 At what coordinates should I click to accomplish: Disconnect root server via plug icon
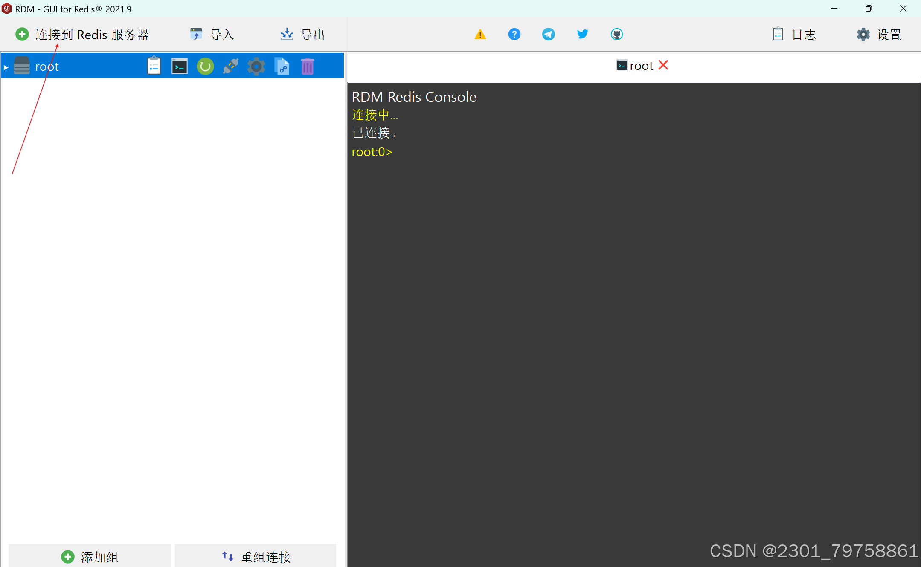[x=231, y=66]
